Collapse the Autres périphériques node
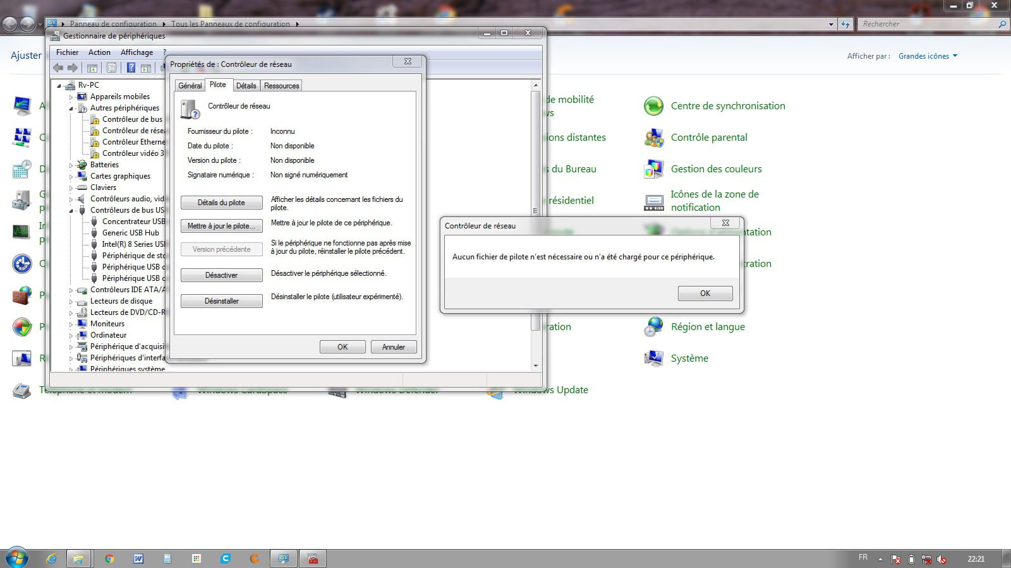The height and width of the screenshot is (568, 1011). [x=71, y=108]
